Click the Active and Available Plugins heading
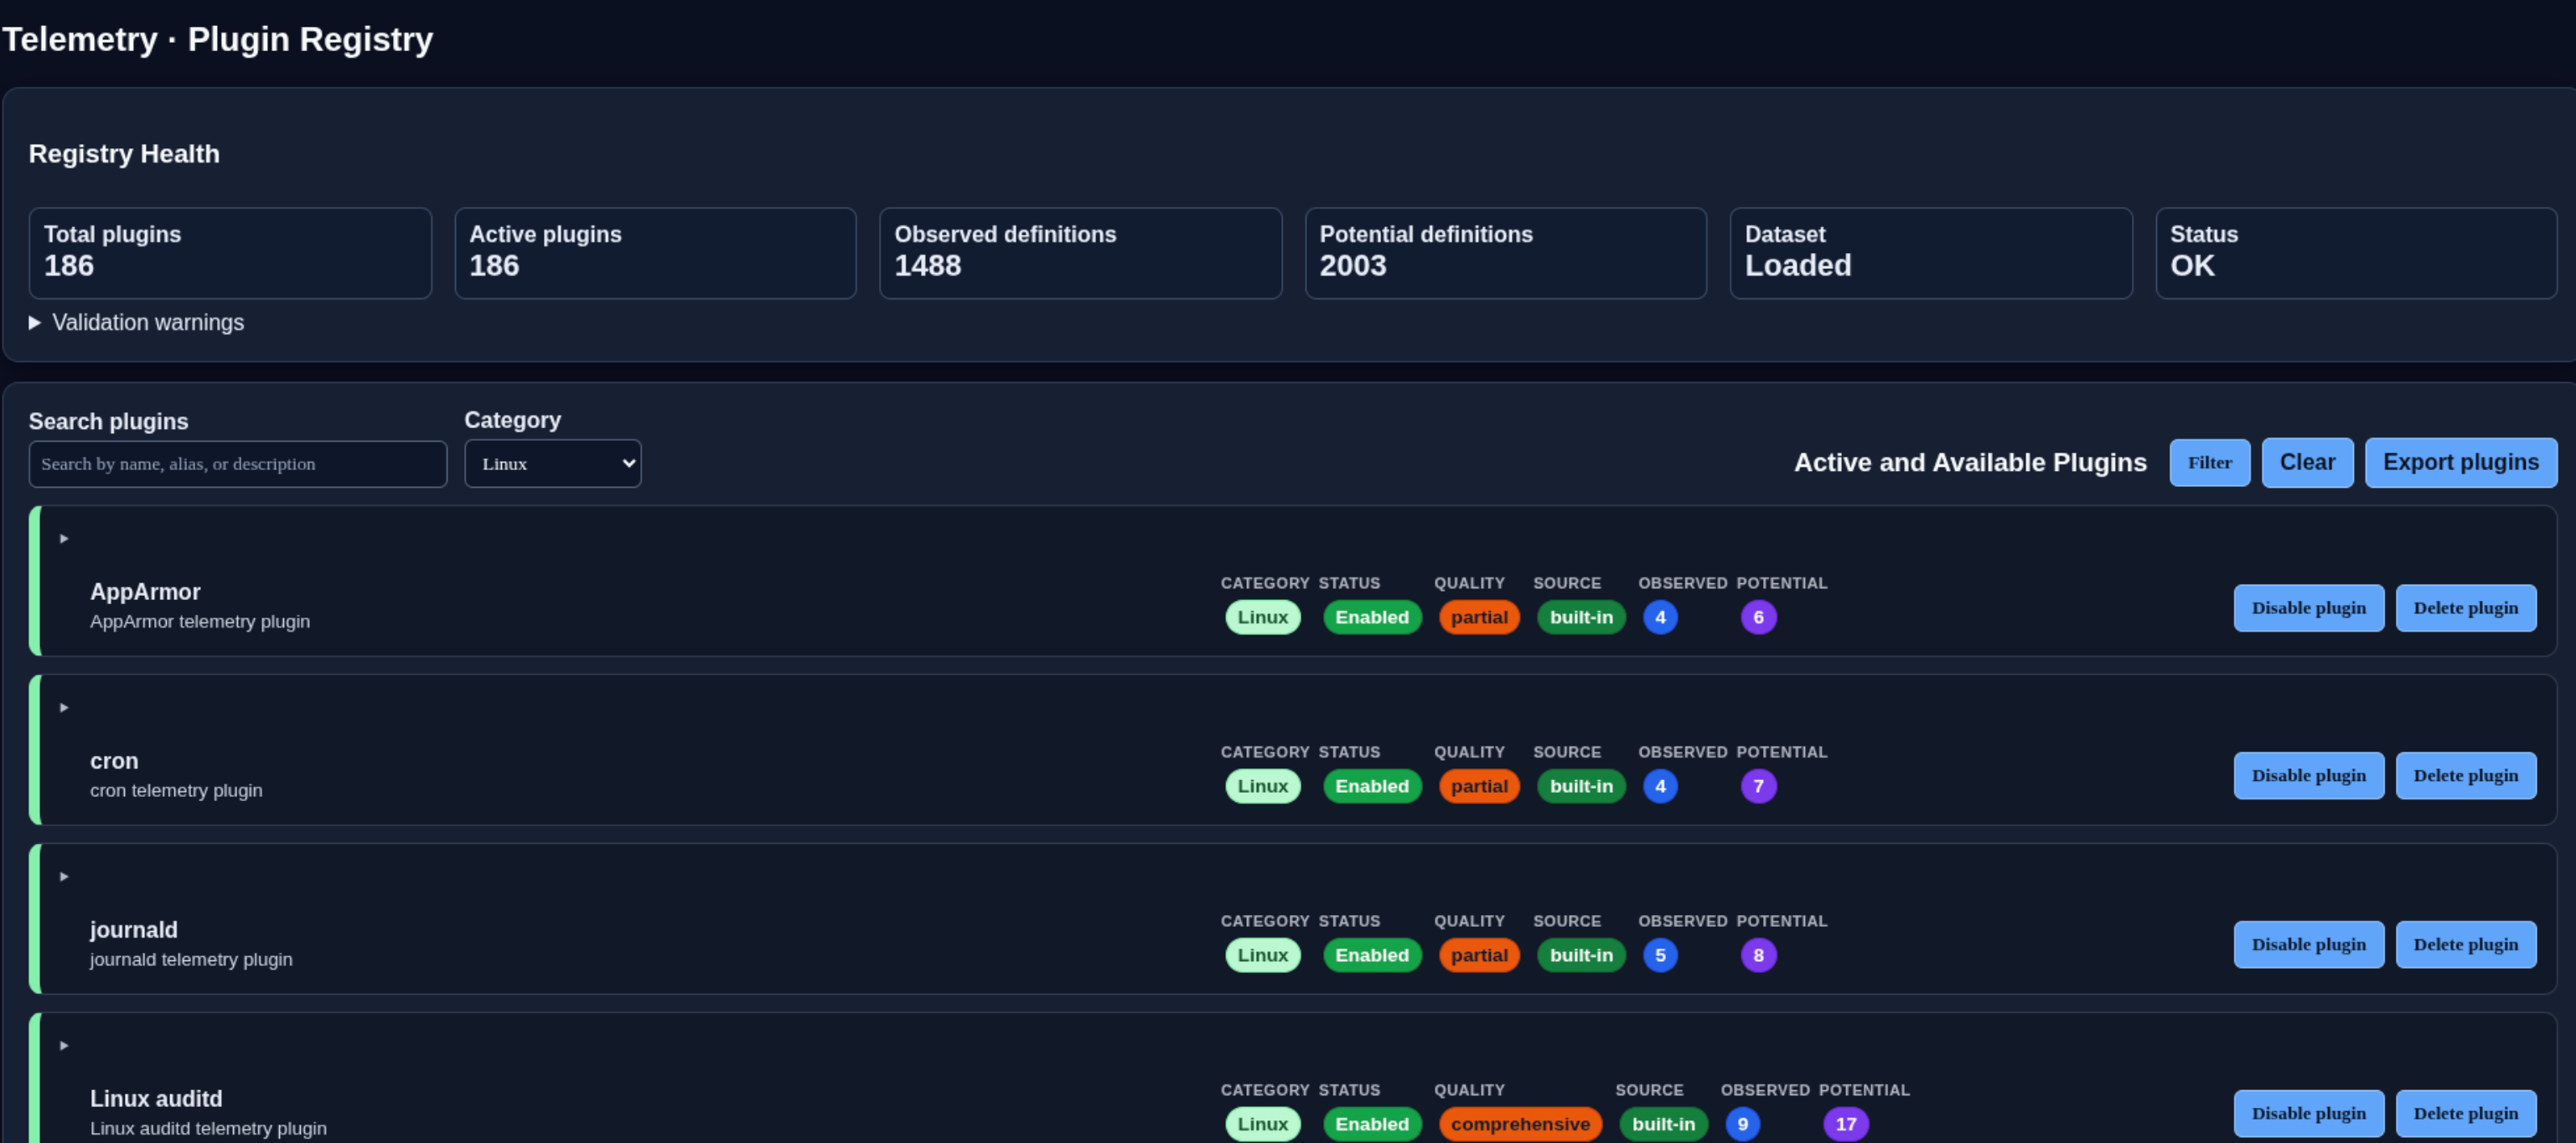The image size is (2576, 1143). click(x=1969, y=462)
